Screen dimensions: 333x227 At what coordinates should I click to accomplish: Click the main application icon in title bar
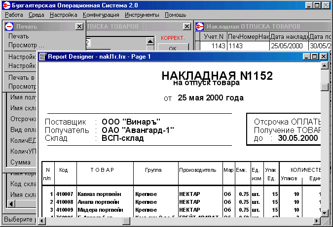(x=6, y=5)
